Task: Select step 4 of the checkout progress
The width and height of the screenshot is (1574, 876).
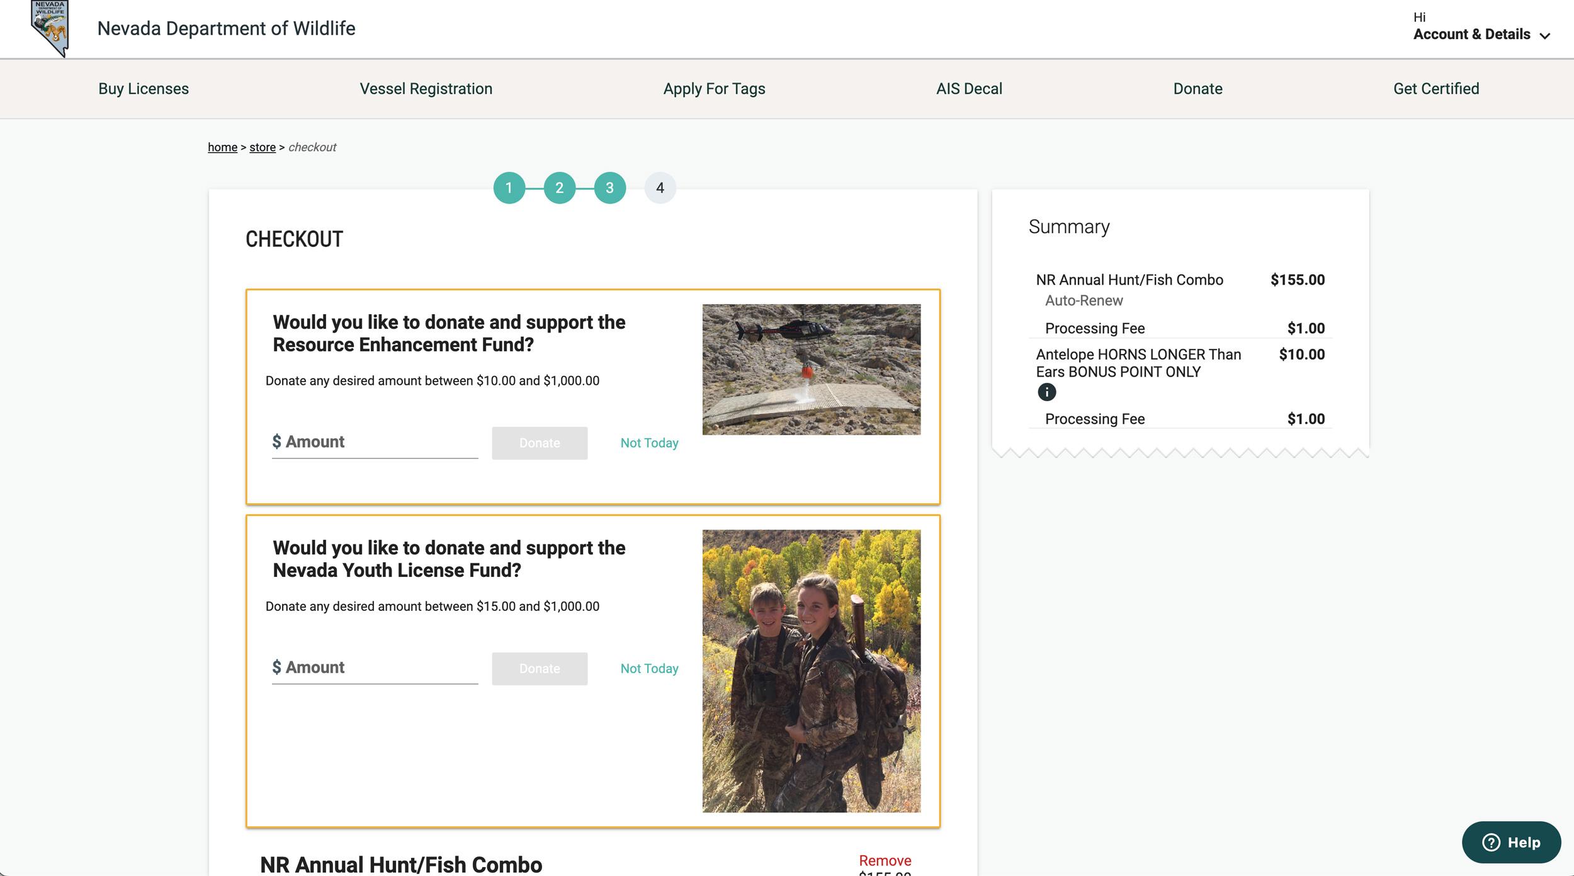Action: click(659, 187)
